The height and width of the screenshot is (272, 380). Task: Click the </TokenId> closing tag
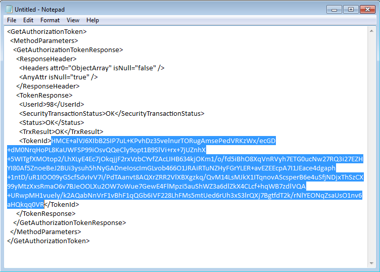[62, 204]
